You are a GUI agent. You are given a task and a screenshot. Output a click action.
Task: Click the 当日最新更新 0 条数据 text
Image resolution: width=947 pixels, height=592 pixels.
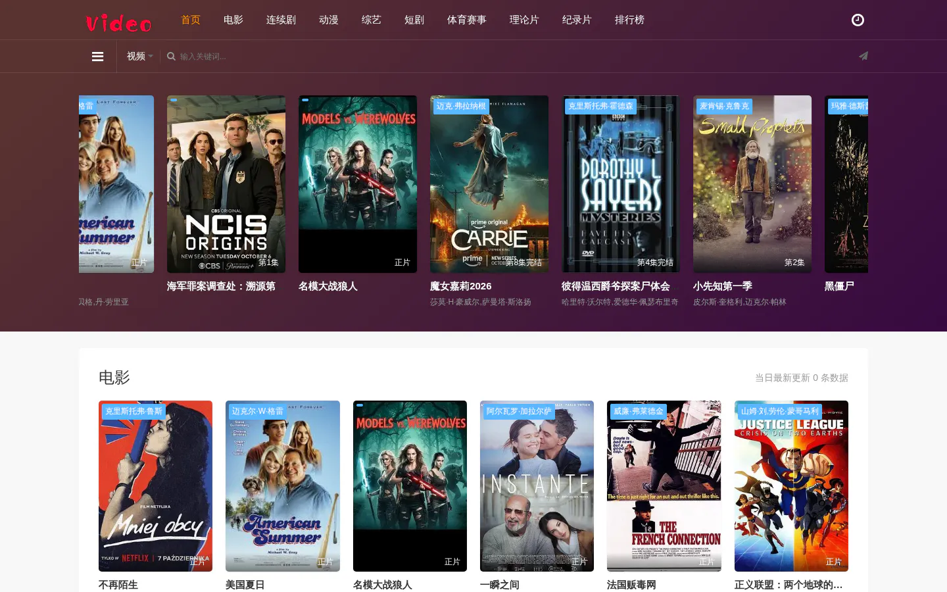point(802,378)
